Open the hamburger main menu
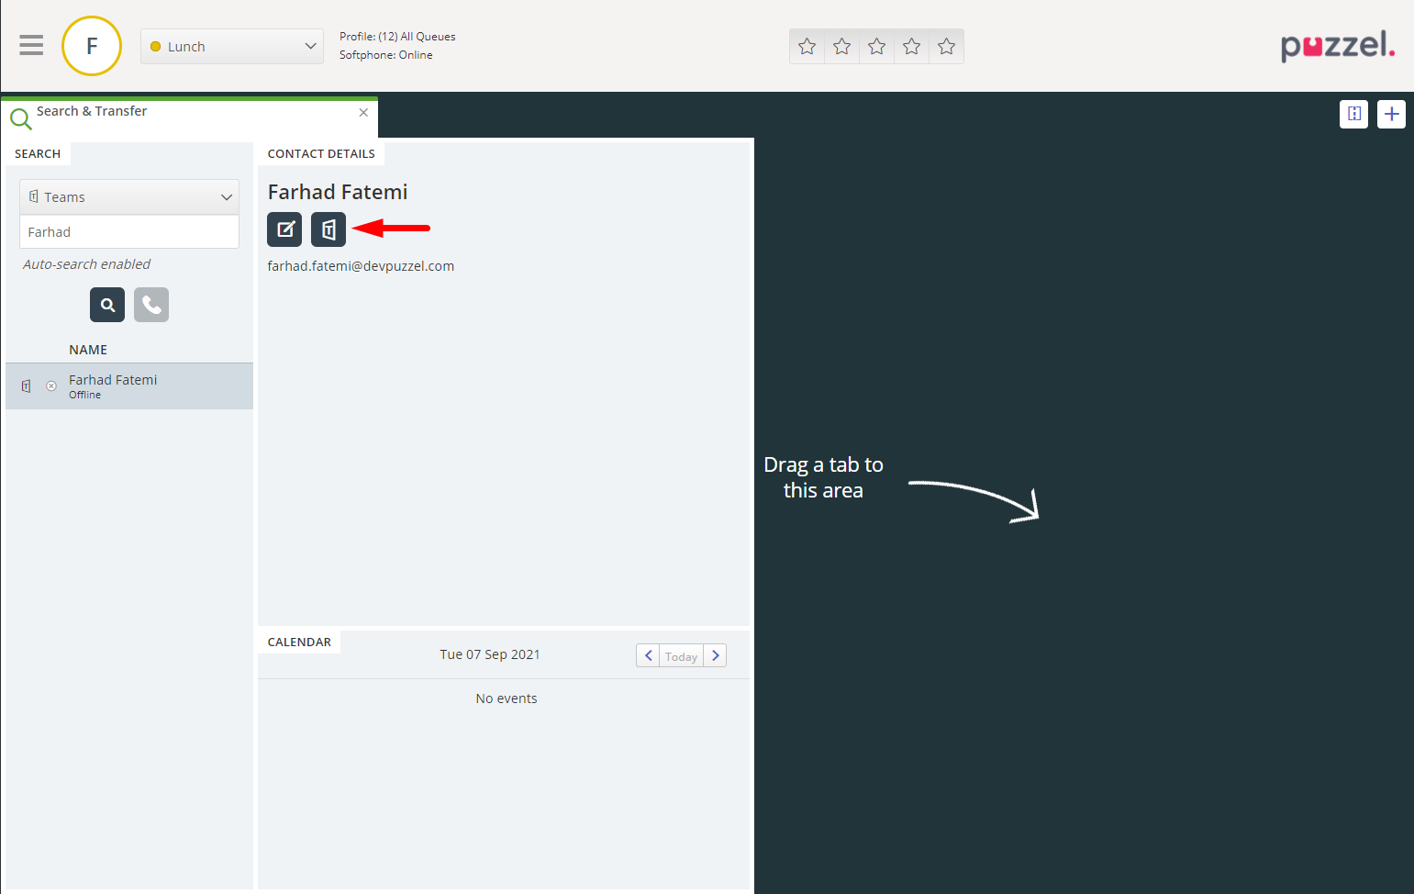The image size is (1414, 894). 31,45
